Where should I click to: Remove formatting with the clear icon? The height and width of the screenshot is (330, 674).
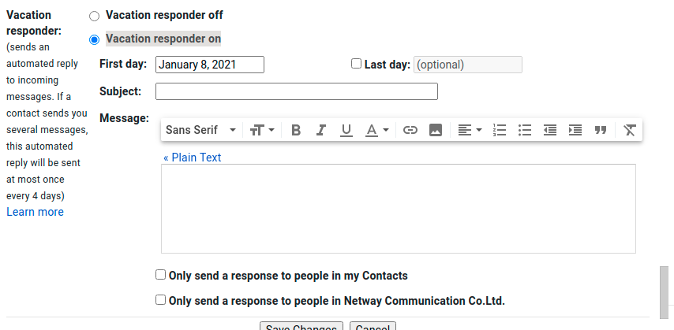[629, 130]
